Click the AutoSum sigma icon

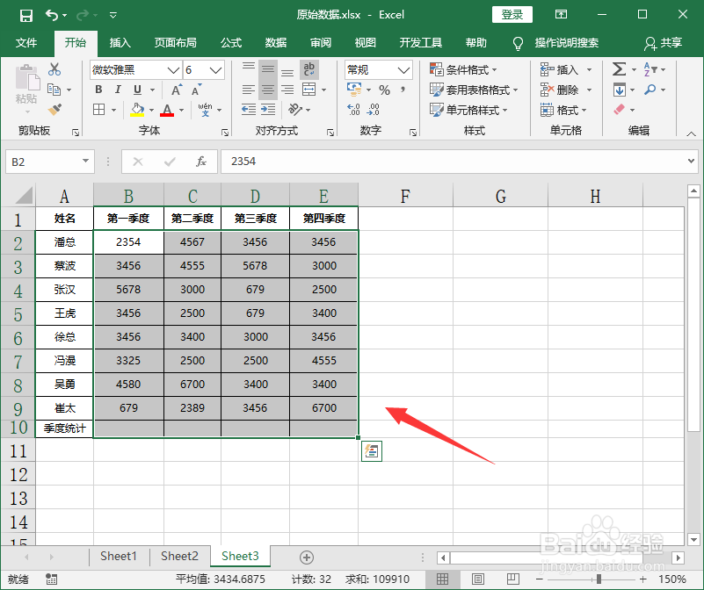coord(619,69)
